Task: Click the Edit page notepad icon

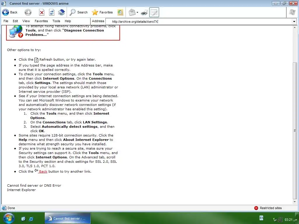Action: coord(154,12)
